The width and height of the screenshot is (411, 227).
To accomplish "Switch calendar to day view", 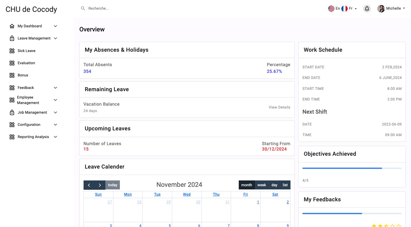I will (x=274, y=185).
